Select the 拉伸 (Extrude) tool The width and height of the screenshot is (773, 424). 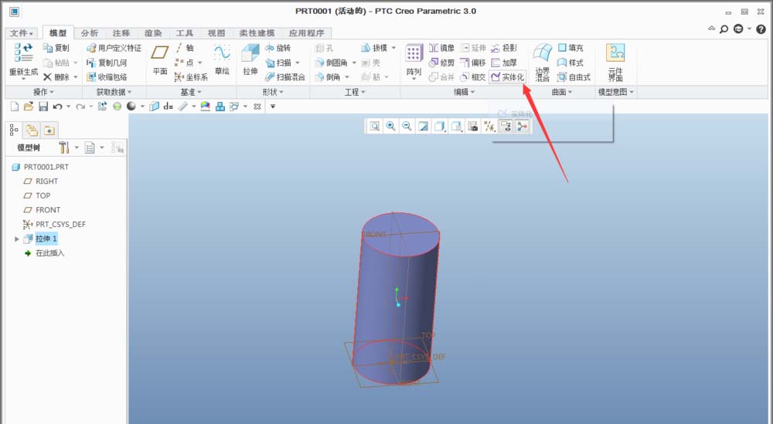click(250, 59)
